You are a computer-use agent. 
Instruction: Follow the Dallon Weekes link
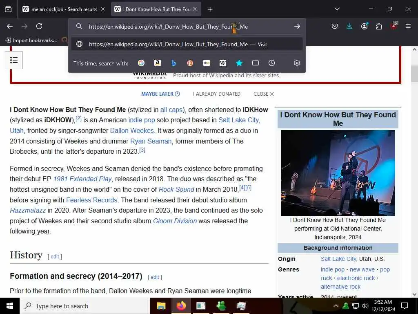(x=132, y=130)
